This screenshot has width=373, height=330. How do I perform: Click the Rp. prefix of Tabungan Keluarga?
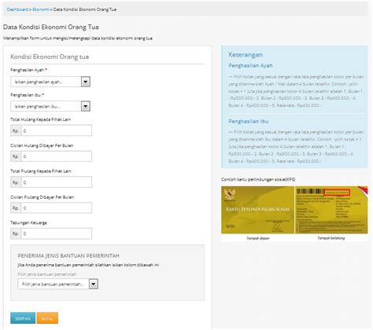tap(16, 233)
